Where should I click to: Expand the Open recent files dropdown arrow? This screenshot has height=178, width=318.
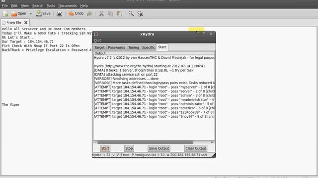click(31, 14)
